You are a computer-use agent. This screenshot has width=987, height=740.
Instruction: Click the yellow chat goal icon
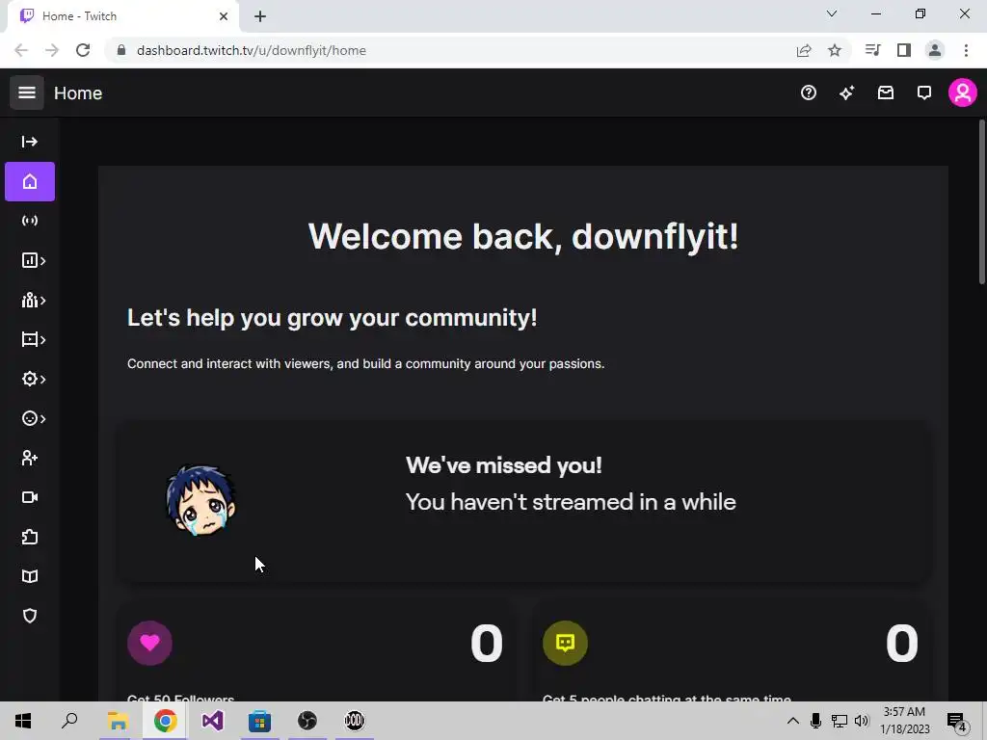tap(565, 643)
